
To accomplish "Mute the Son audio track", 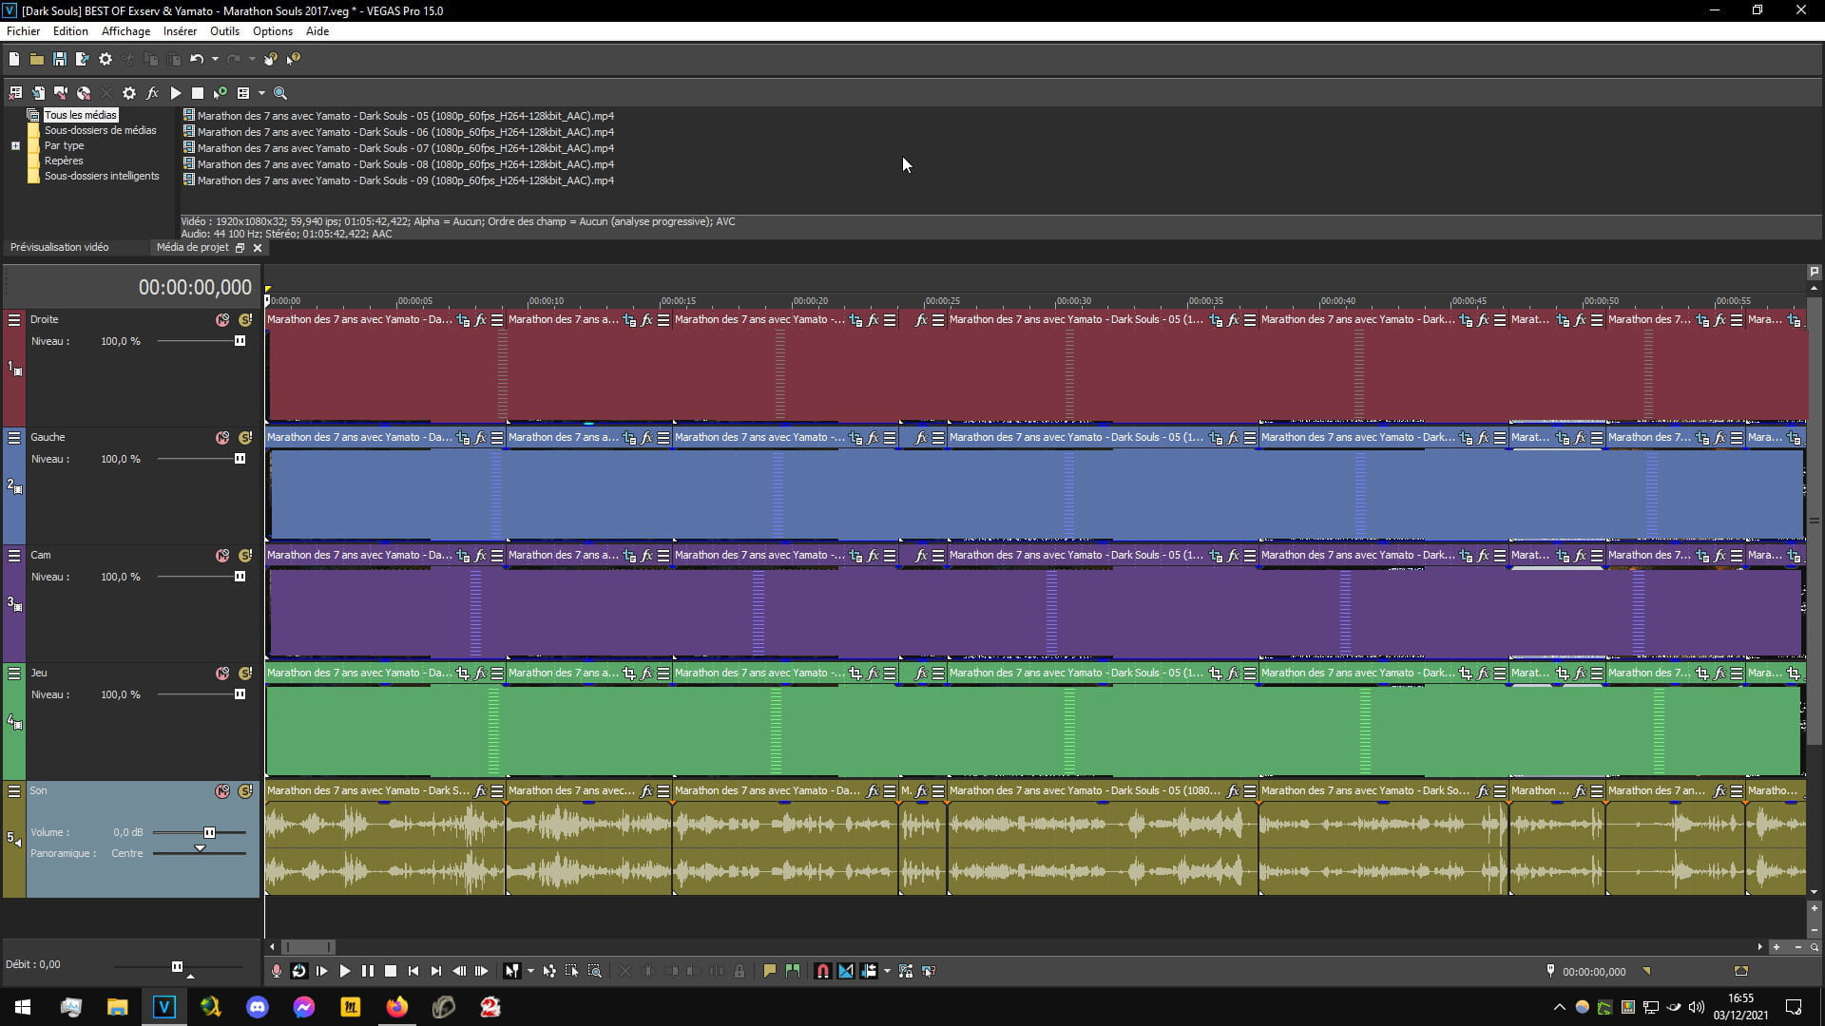I will (222, 791).
